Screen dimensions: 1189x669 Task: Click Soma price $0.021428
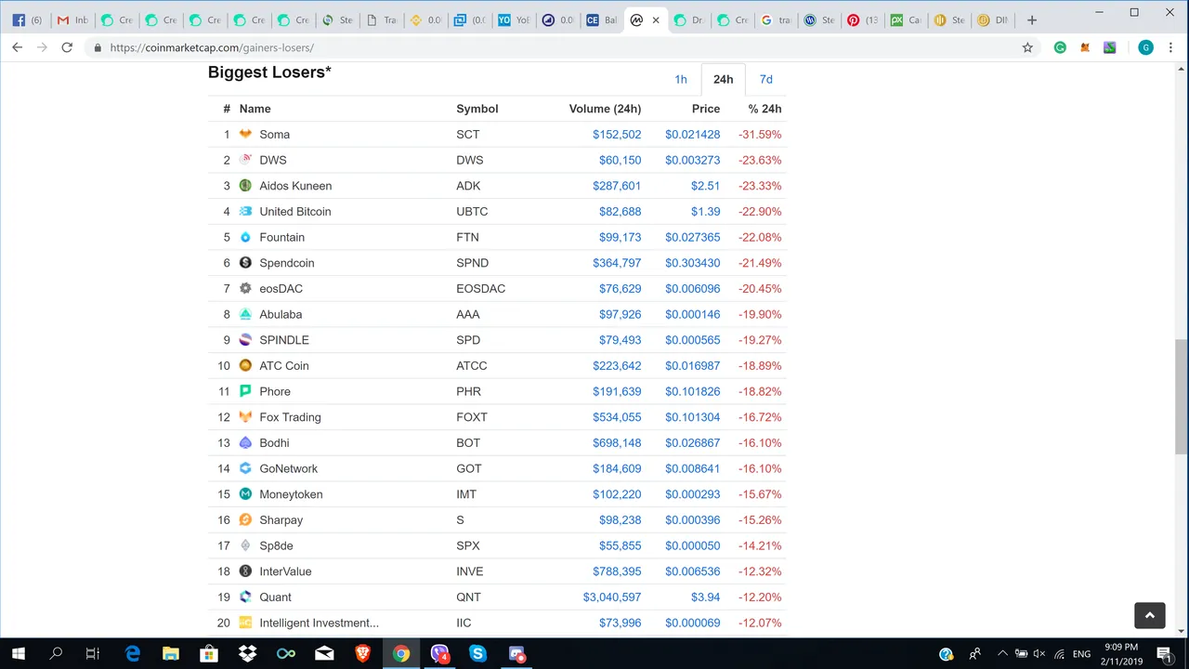pos(692,135)
